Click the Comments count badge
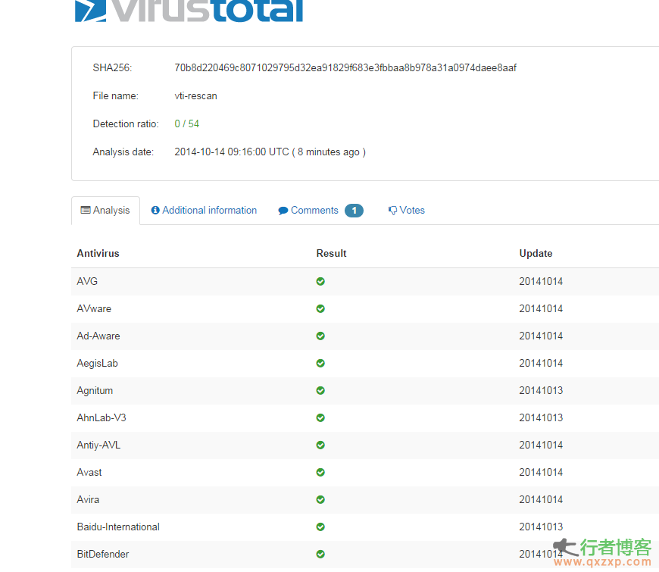The height and width of the screenshot is (572, 659). tap(354, 211)
